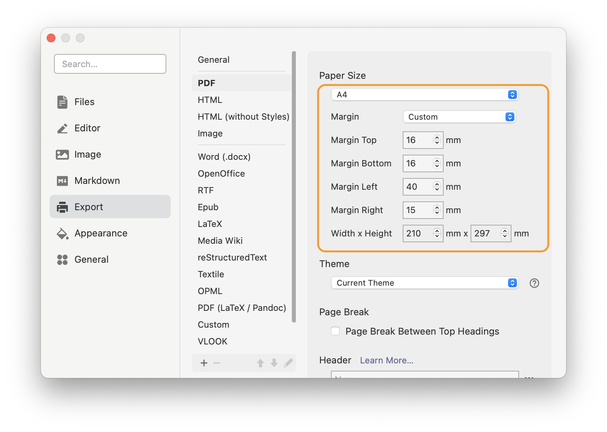The image size is (607, 432).
Task: Click the Markdown icon in sidebar
Action: click(x=62, y=181)
